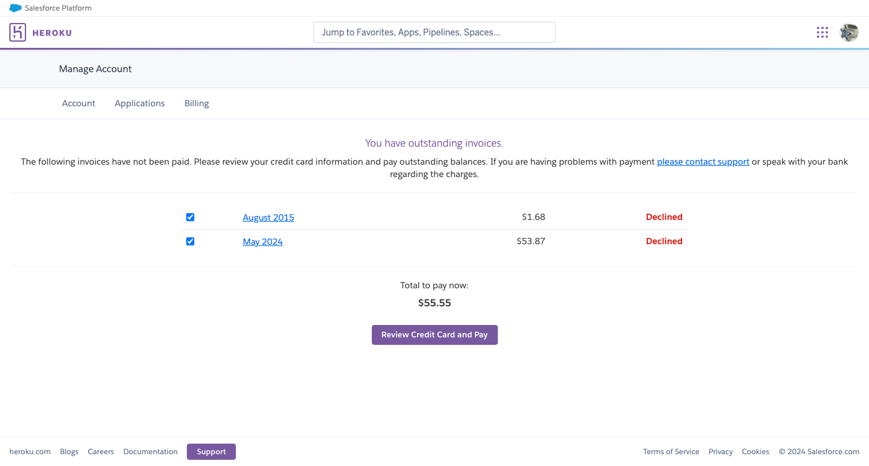Click the Salesforce cloud icon

pyautogui.click(x=16, y=8)
